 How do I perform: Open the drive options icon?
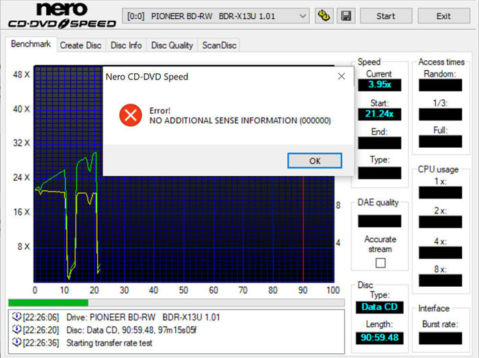point(324,16)
